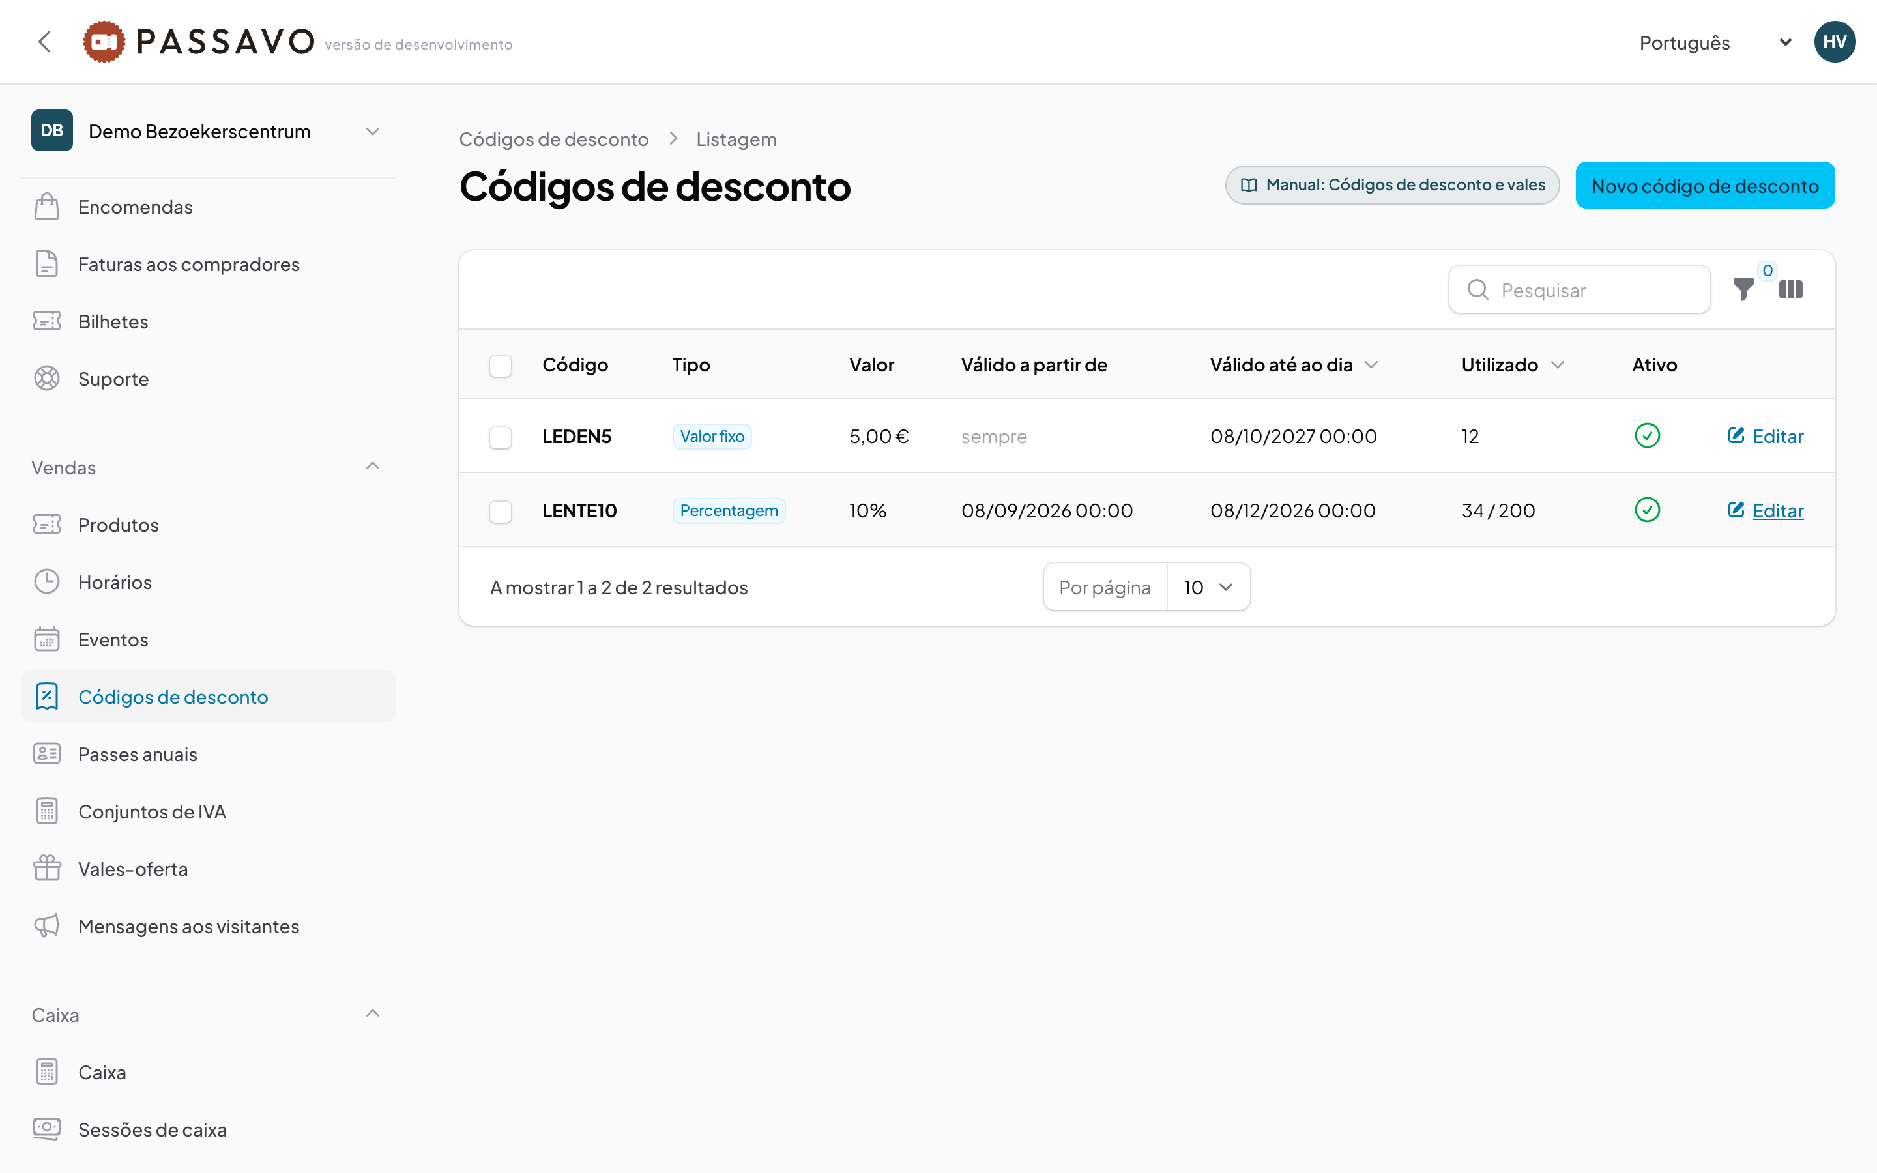
Task: Open the Português language dropdown
Action: (x=1714, y=42)
